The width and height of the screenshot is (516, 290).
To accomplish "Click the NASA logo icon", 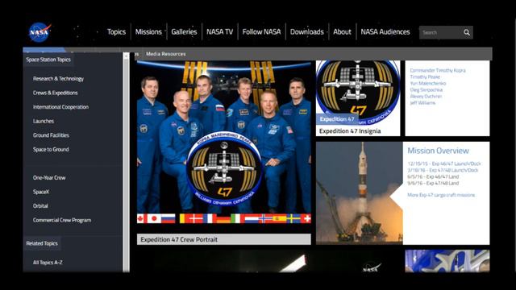I will point(40,32).
